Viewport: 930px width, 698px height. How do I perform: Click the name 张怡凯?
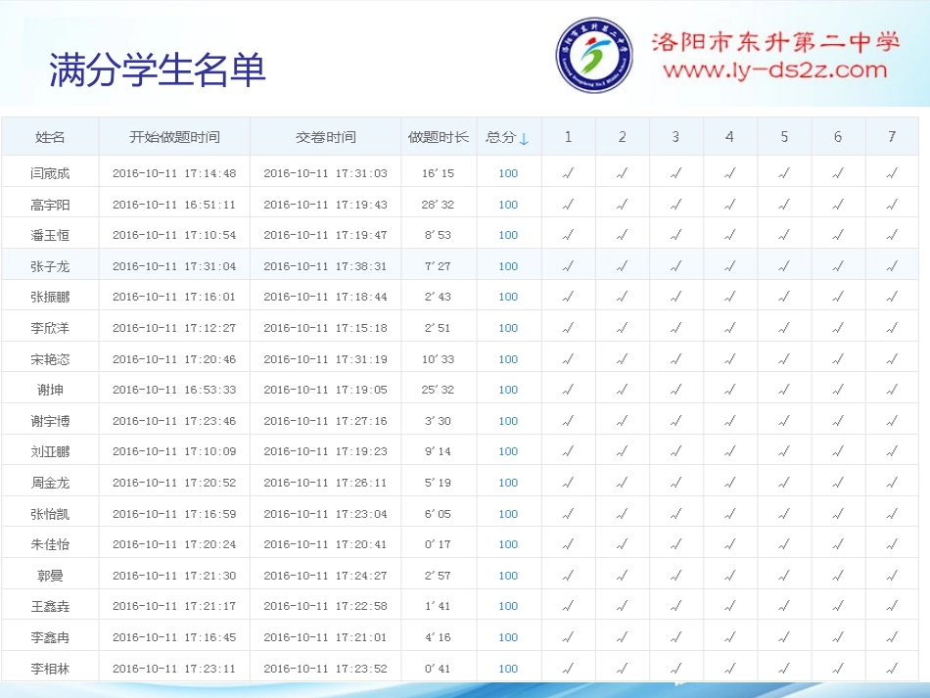coord(50,514)
